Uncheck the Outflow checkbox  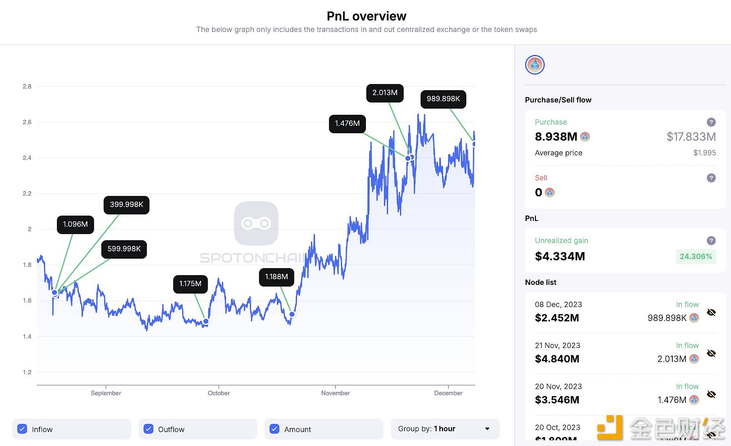coord(148,429)
